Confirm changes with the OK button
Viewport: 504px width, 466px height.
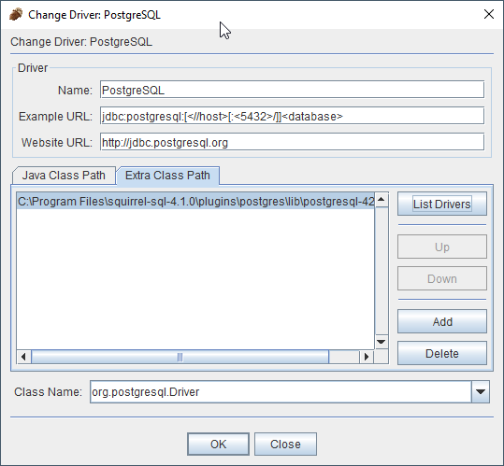[x=218, y=445]
